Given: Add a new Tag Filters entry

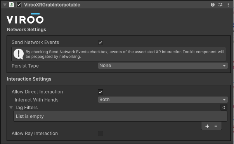Looking at the screenshot, I should [x=207, y=126].
